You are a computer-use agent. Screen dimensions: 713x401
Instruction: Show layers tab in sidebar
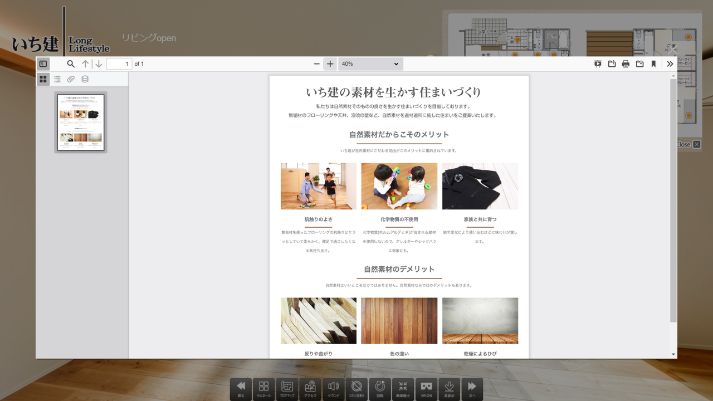point(85,79)
